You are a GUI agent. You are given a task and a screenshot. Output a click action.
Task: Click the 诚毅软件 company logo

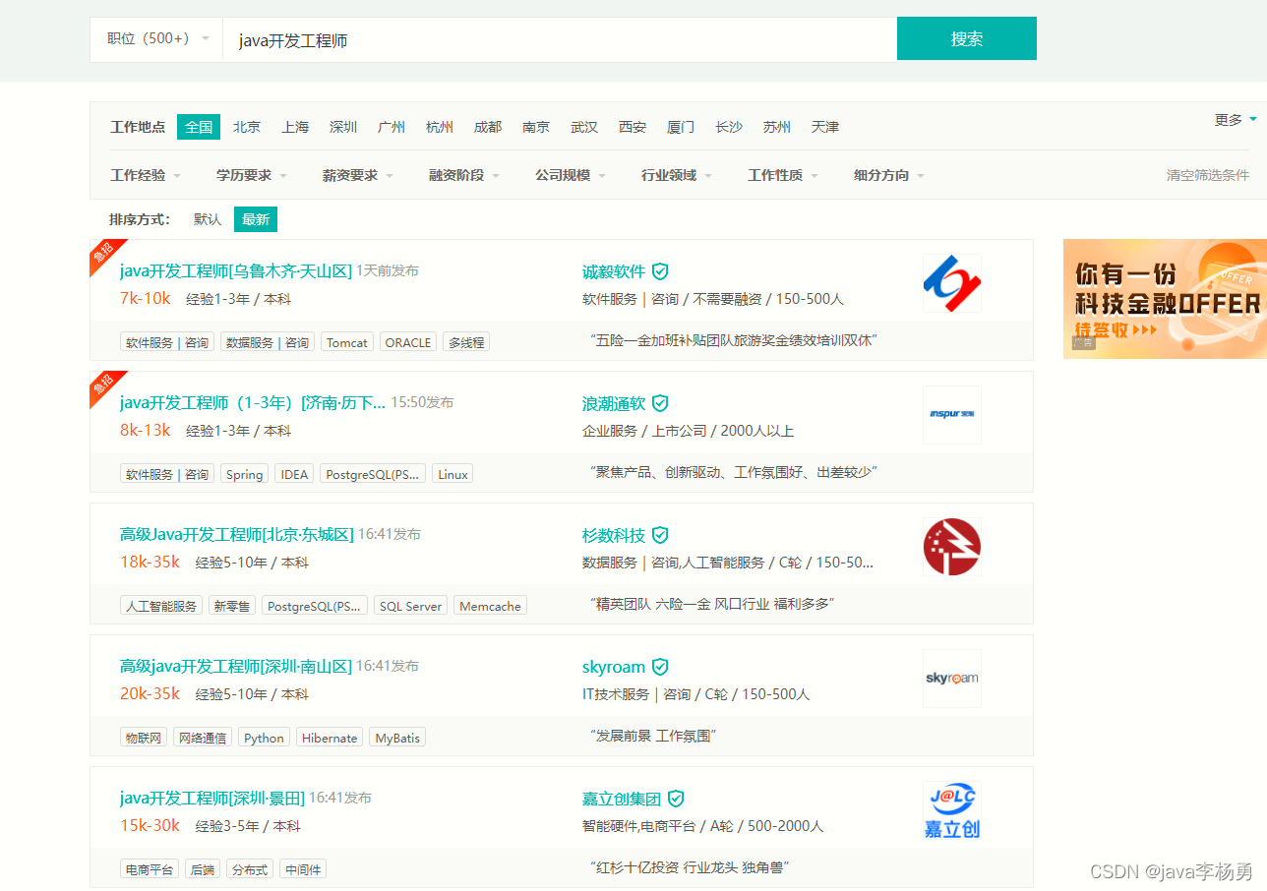pos(952,283)
